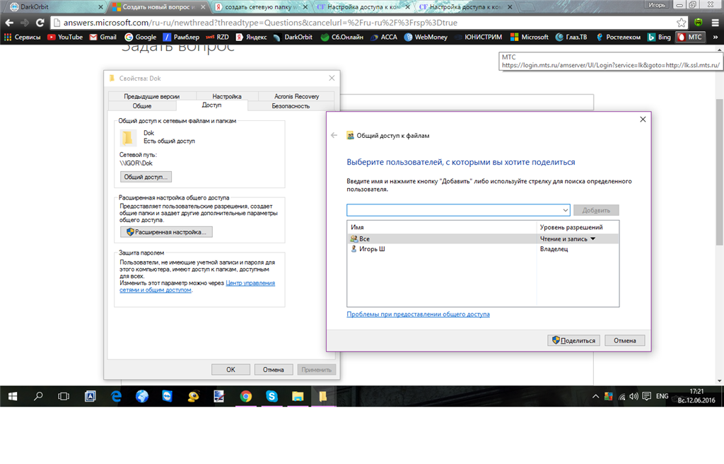Viewport: 724px width, 464px height.
Task: Switch to создать сетевую папку browser tab
Action: coord(262,7)
